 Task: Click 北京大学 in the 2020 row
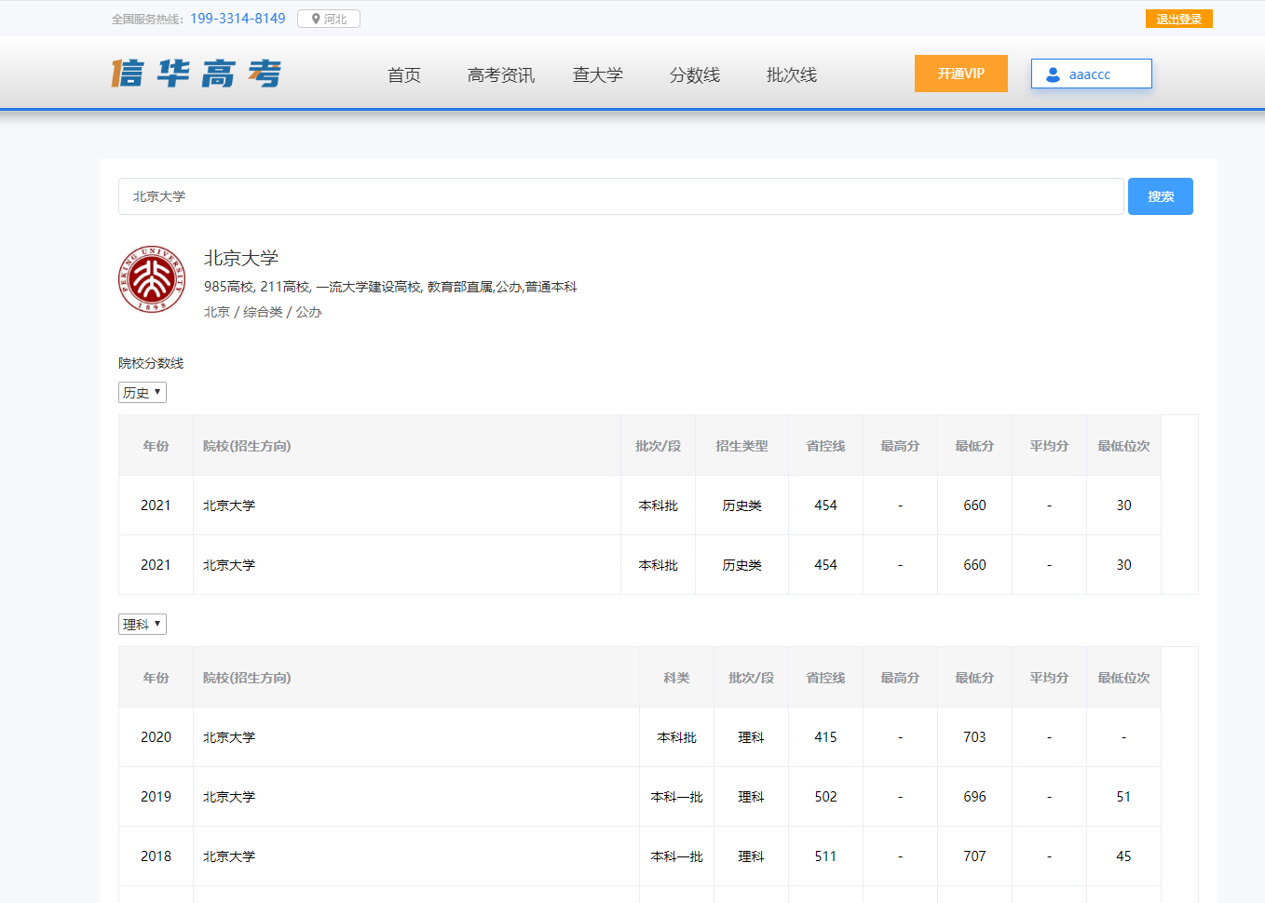tap(229, 737)
